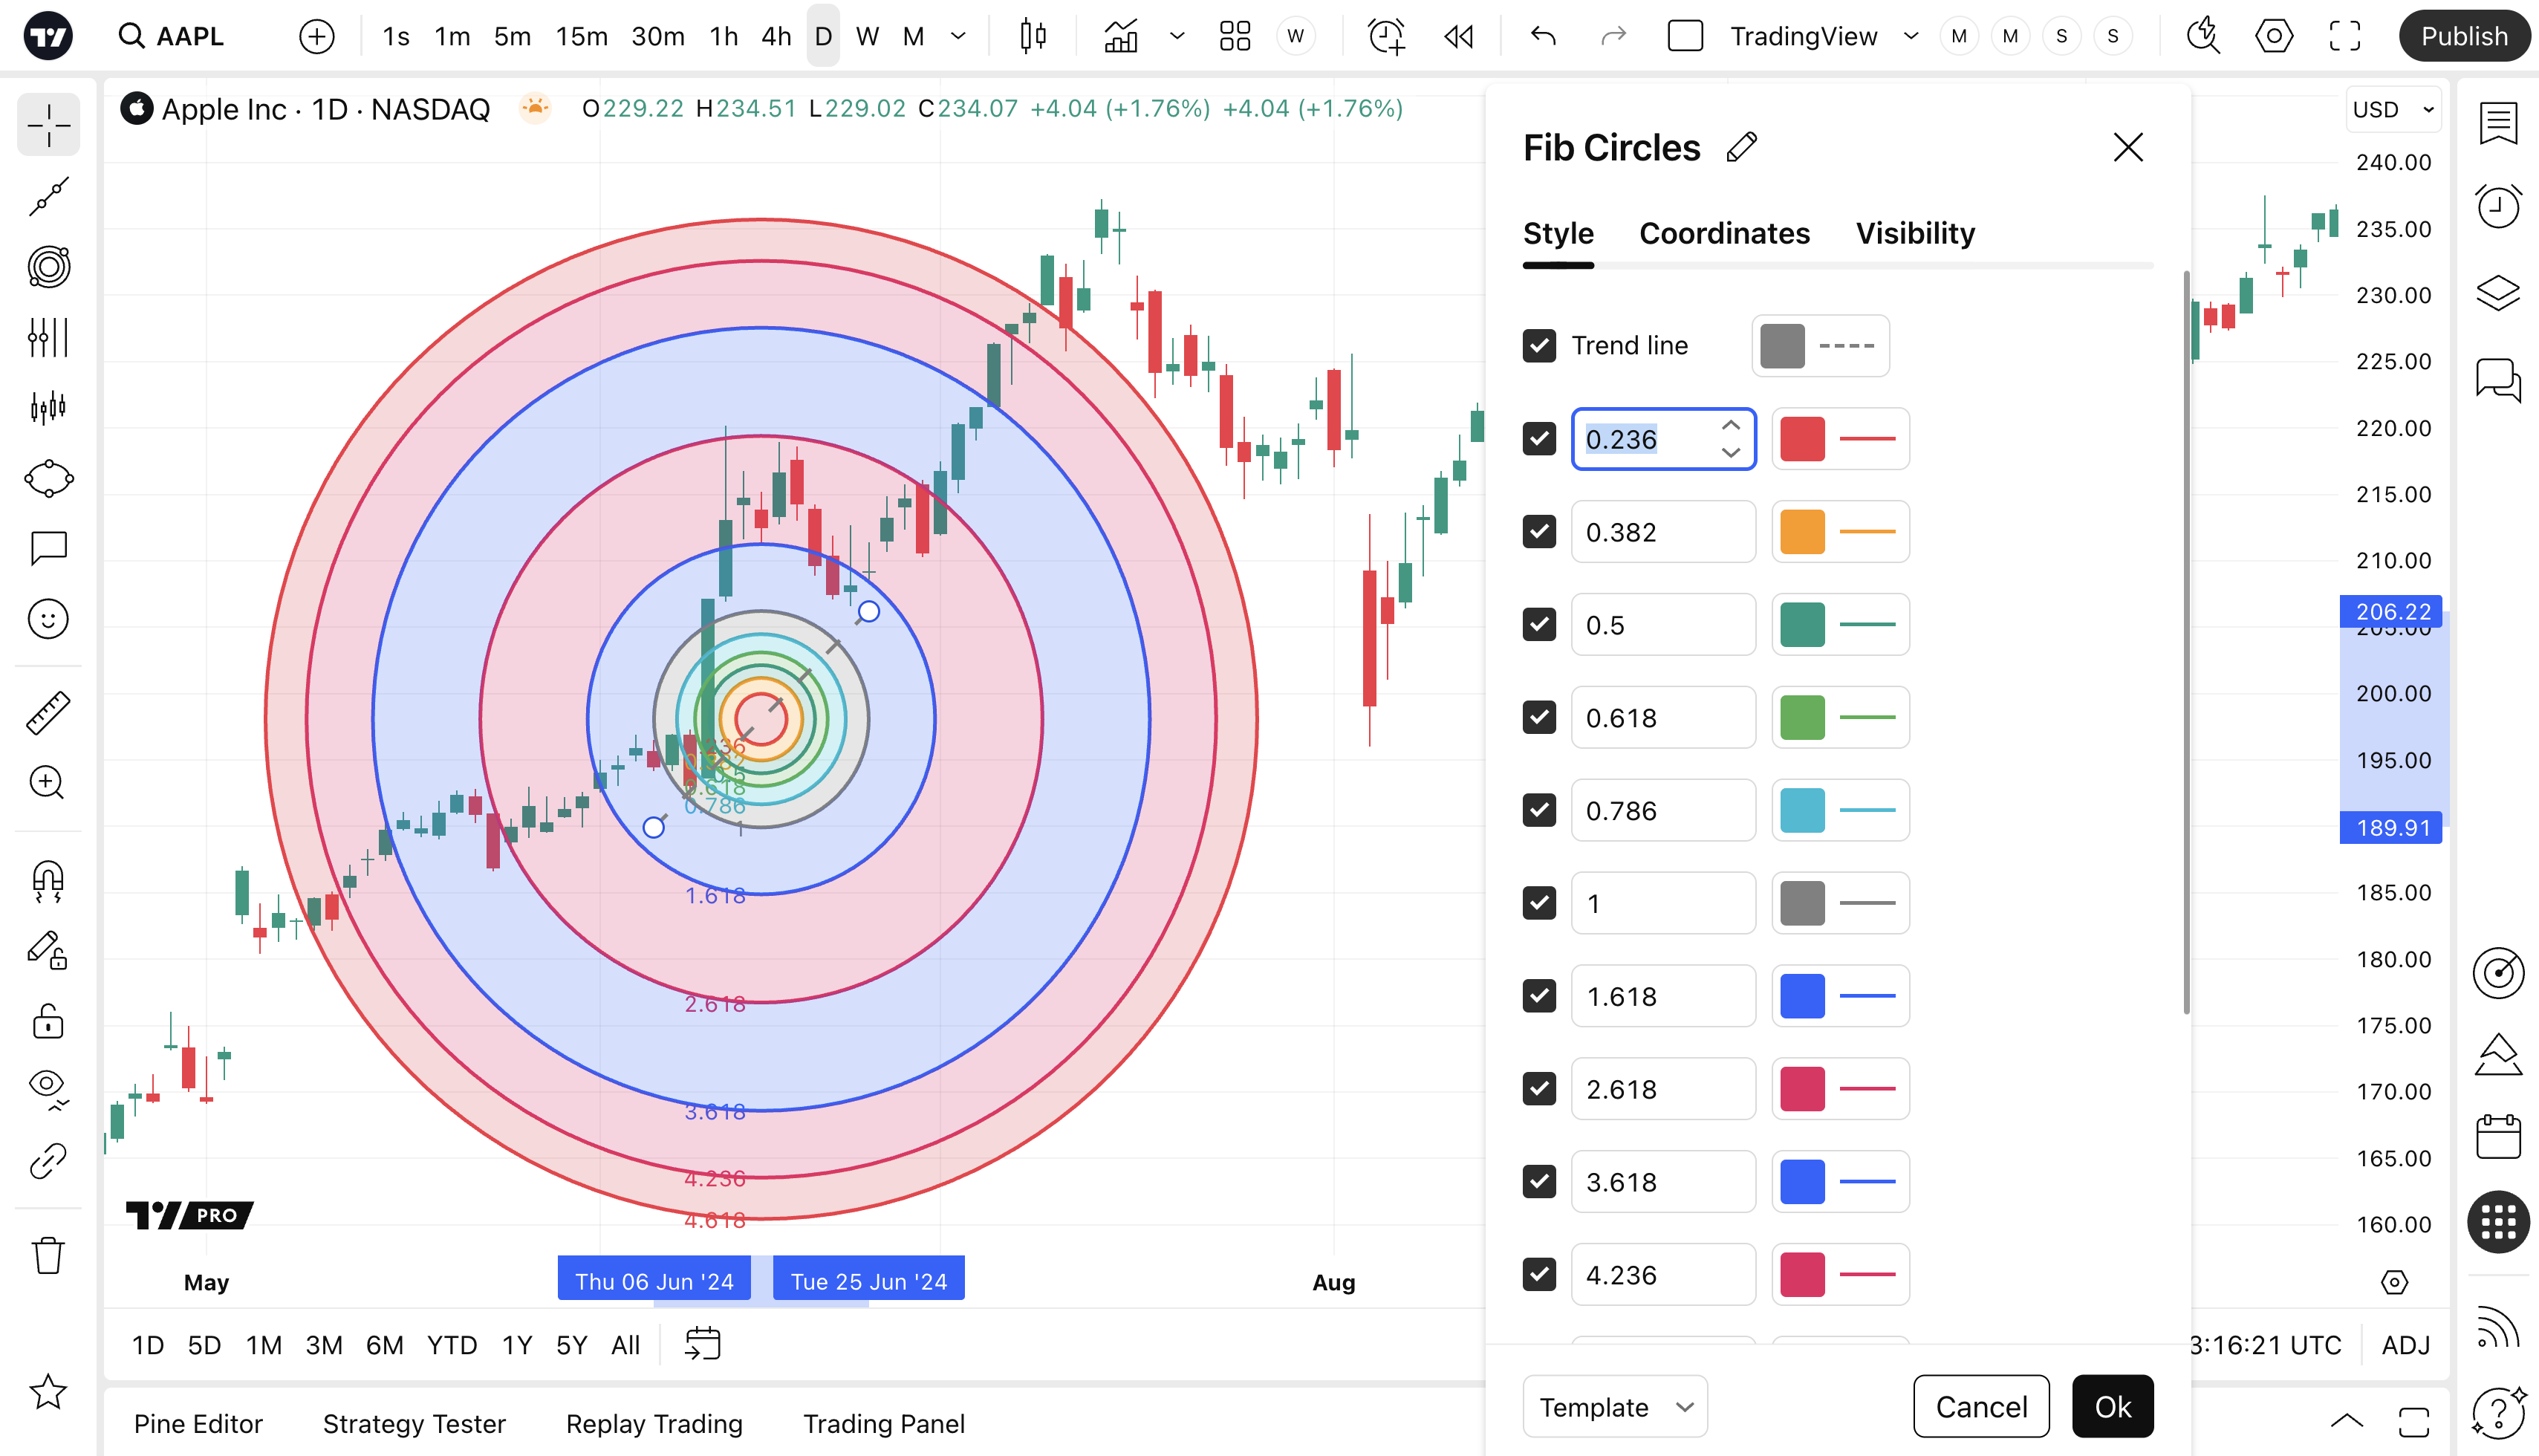The height and width of the screenshot is (1456, 2539).
Task: Toggle stay in drawing mode
Action: click(x=48, y=951)
